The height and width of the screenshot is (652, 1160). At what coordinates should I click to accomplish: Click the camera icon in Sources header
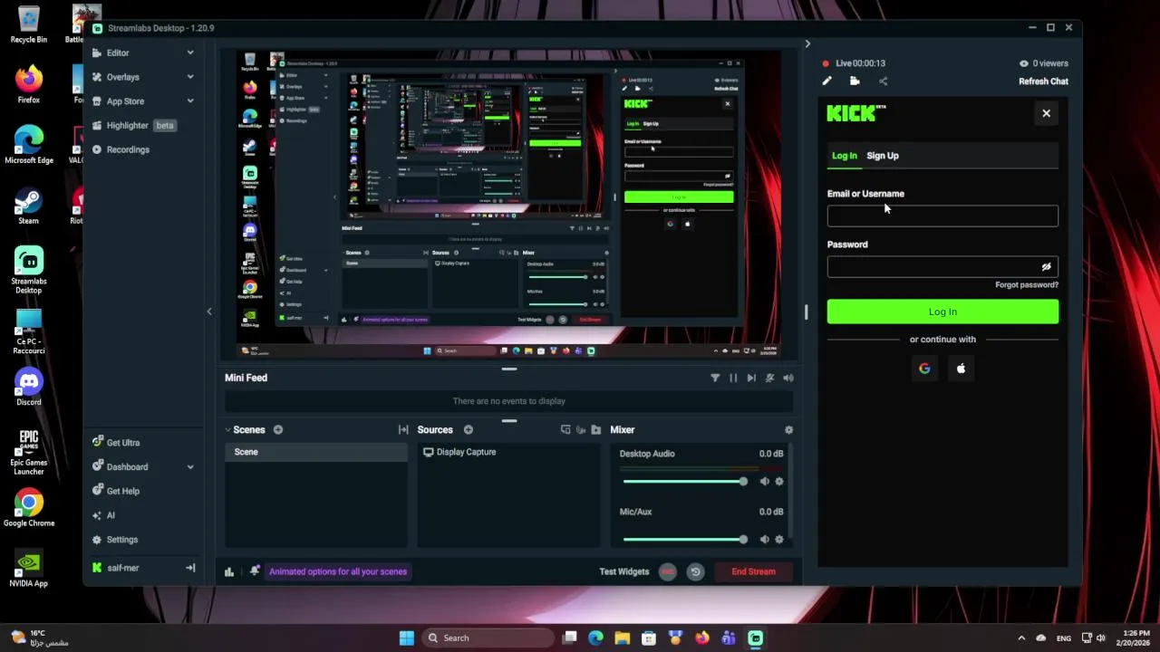[x=581, y=430]
